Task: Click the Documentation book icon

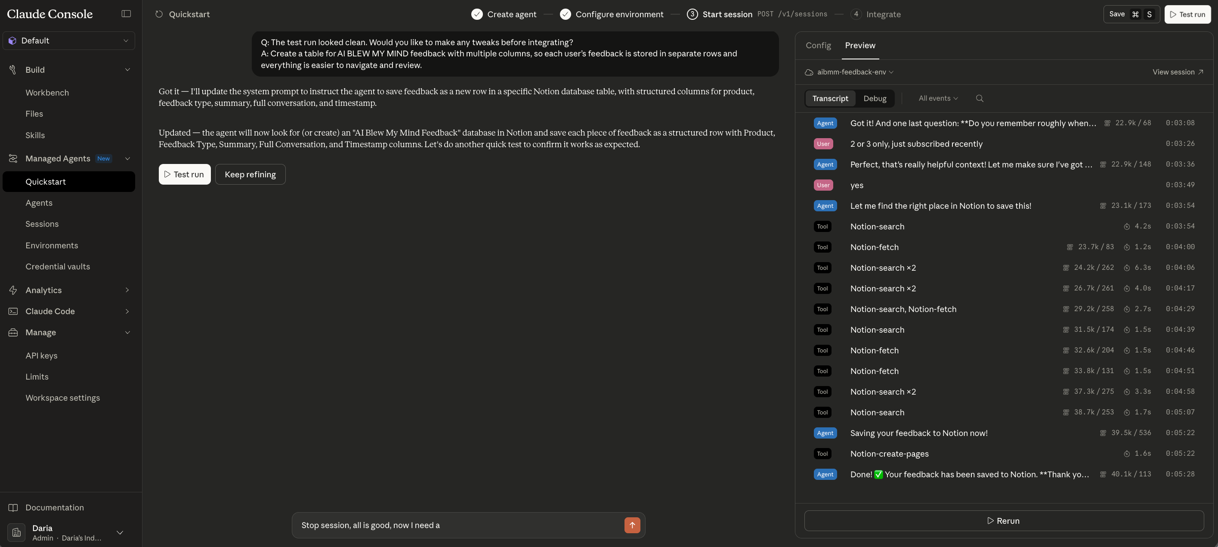Action: (13, 507)
